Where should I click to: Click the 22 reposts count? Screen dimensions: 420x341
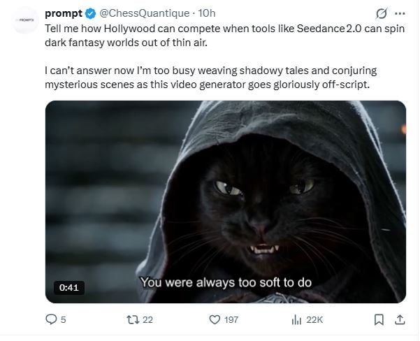147,320
